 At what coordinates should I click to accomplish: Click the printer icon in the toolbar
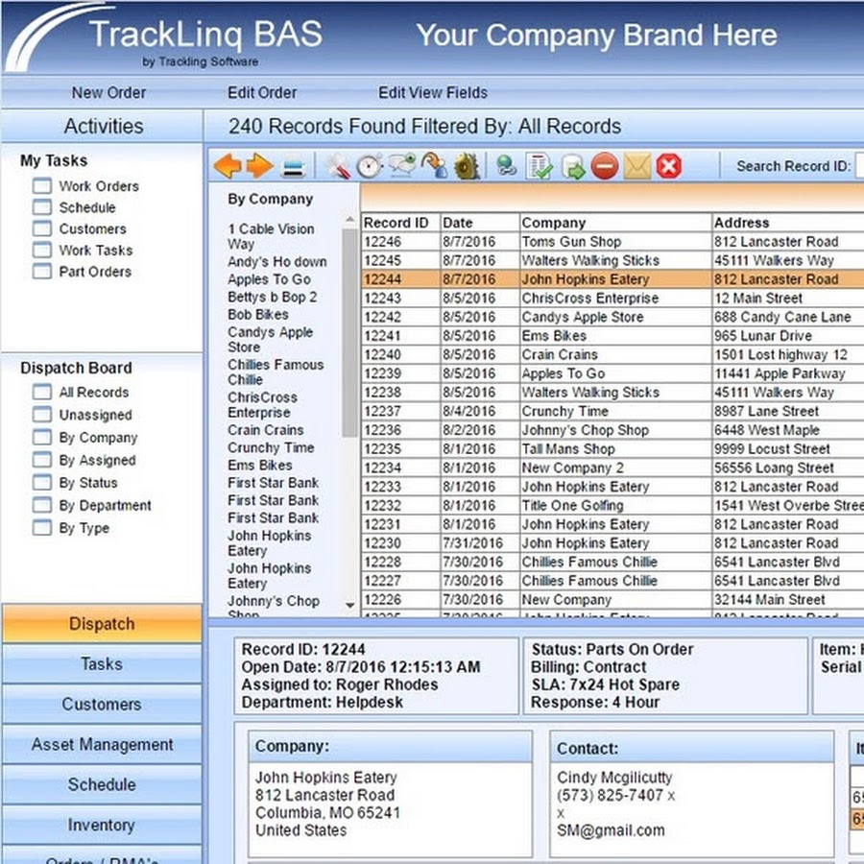pyautogui.click(x=293, y=167)
